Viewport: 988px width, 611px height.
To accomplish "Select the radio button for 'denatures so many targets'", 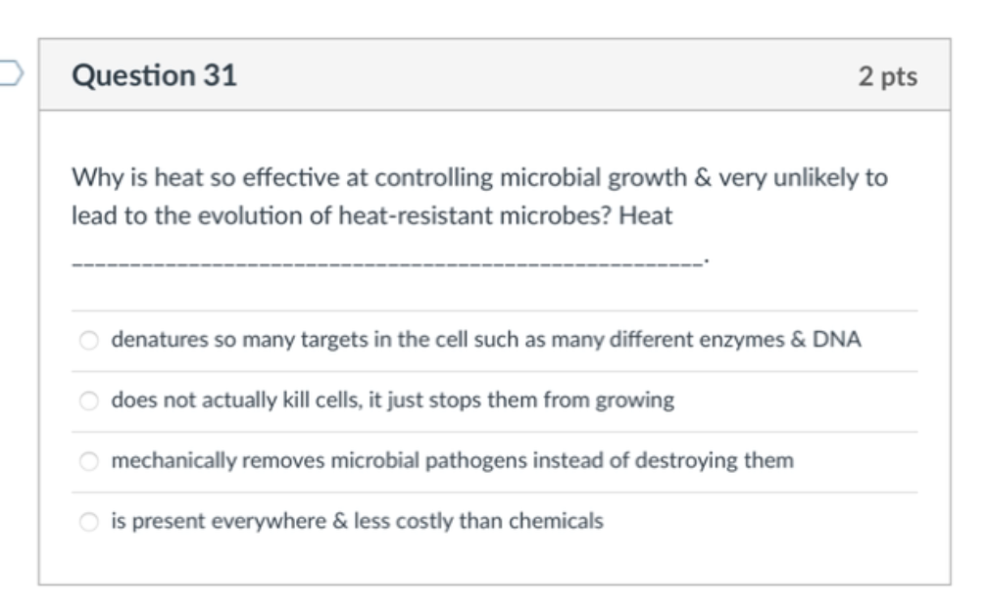I will click(89, 340).
